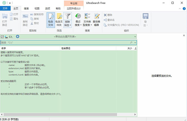Expand the 排除筛选 dropdown arrow
Viewport: 187px width, 121px height.
(x=70, y=25)
